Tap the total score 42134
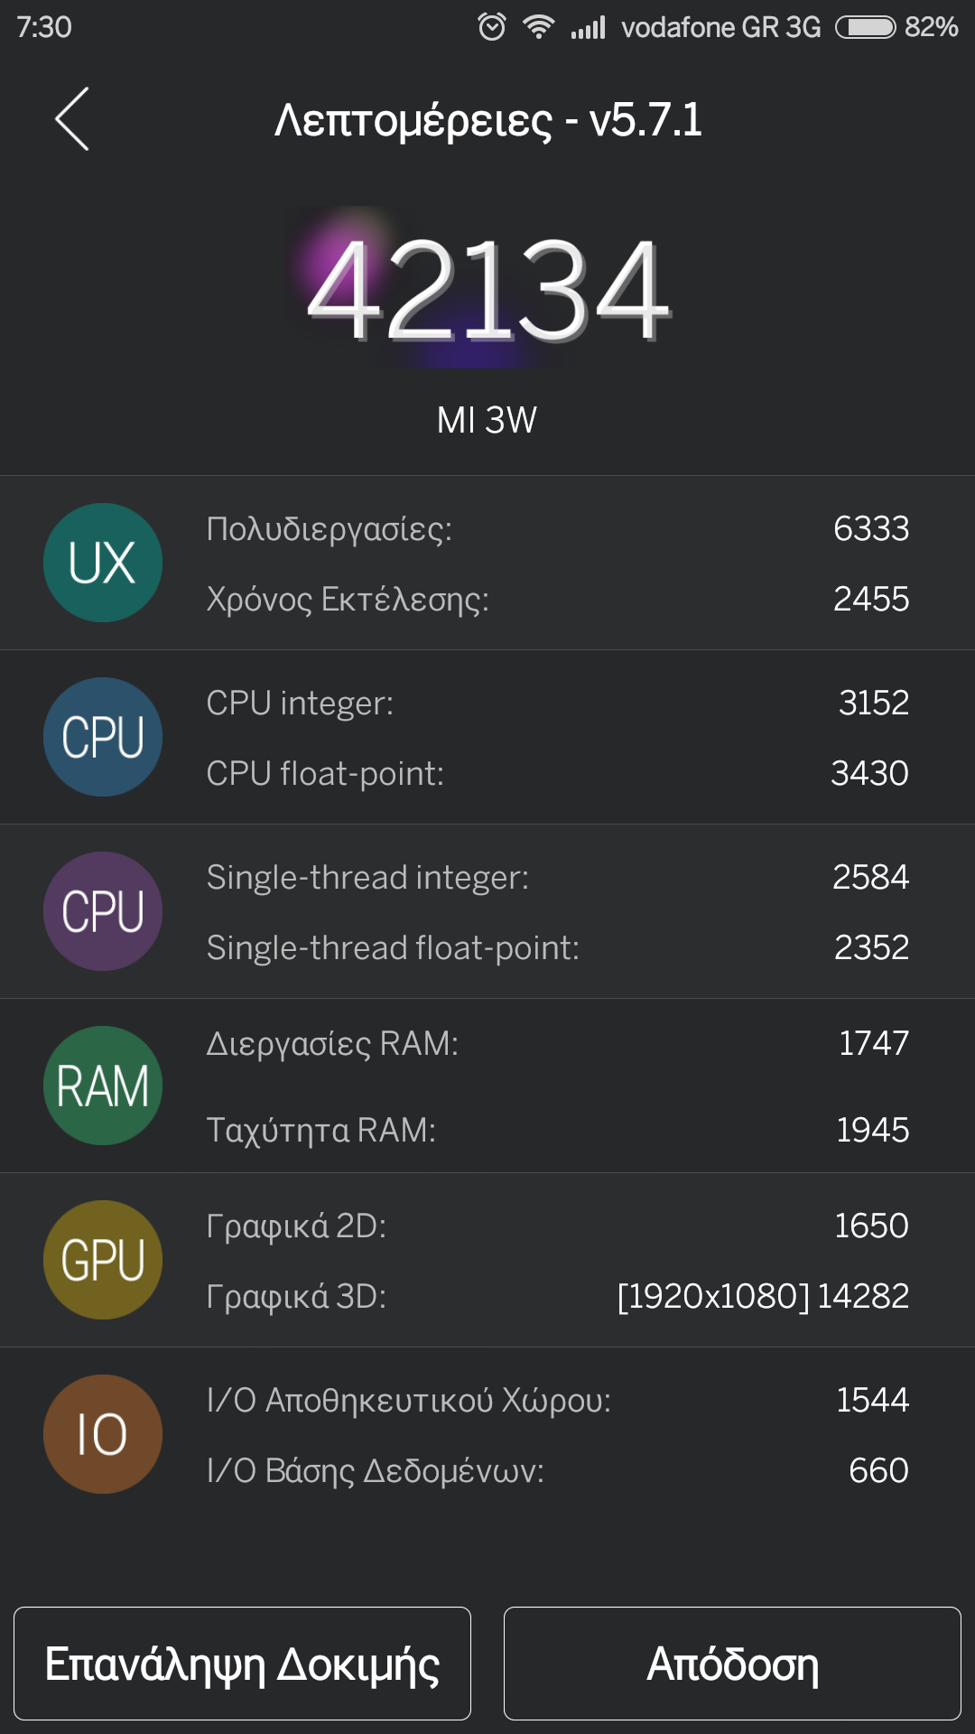975x1734 pixels. [487, 289]
